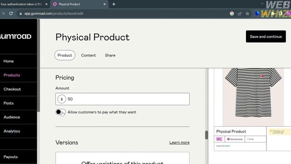
Task: Click the site lock icon in address bar
Action: [20, 14]
